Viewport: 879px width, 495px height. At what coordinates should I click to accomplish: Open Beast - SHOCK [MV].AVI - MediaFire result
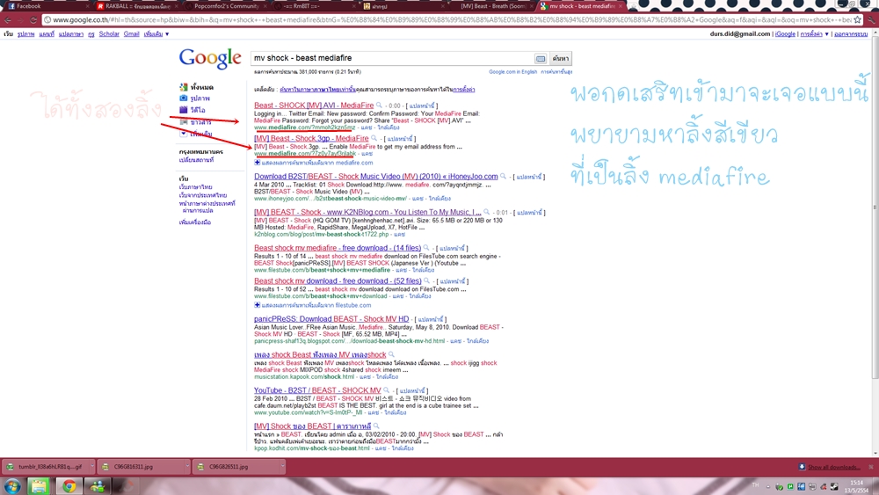click(314, 106)
